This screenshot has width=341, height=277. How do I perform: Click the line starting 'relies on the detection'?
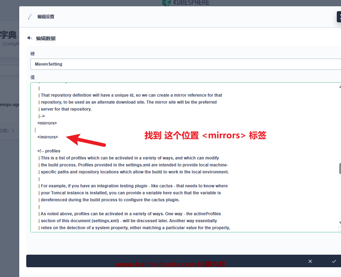point(134,228)
